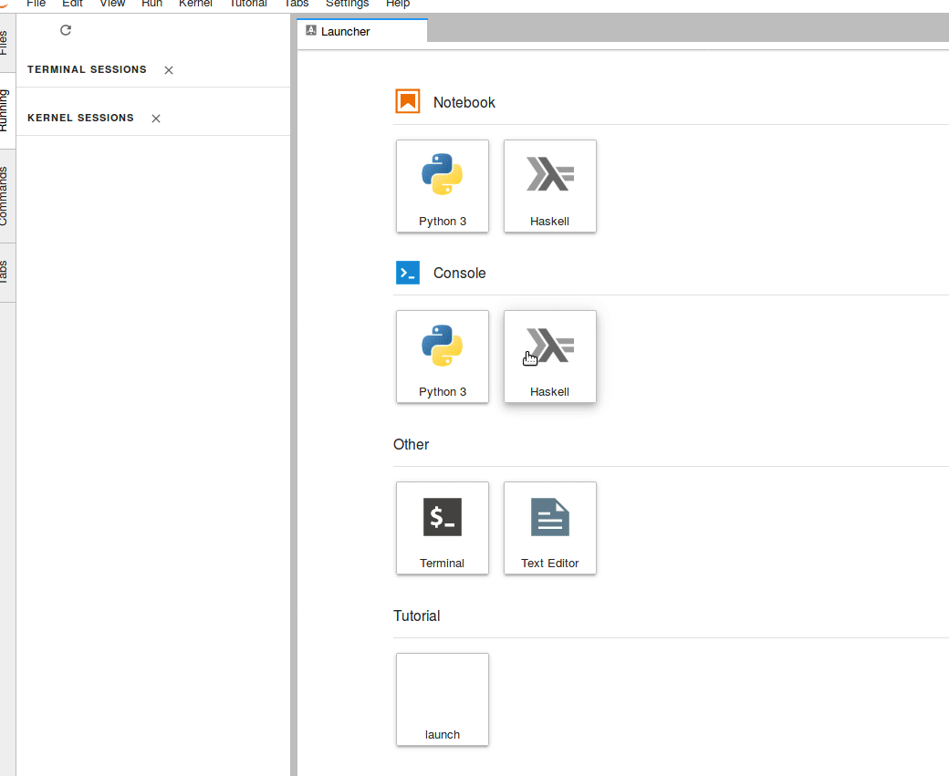Open the File menu

[x=36, y=4]
